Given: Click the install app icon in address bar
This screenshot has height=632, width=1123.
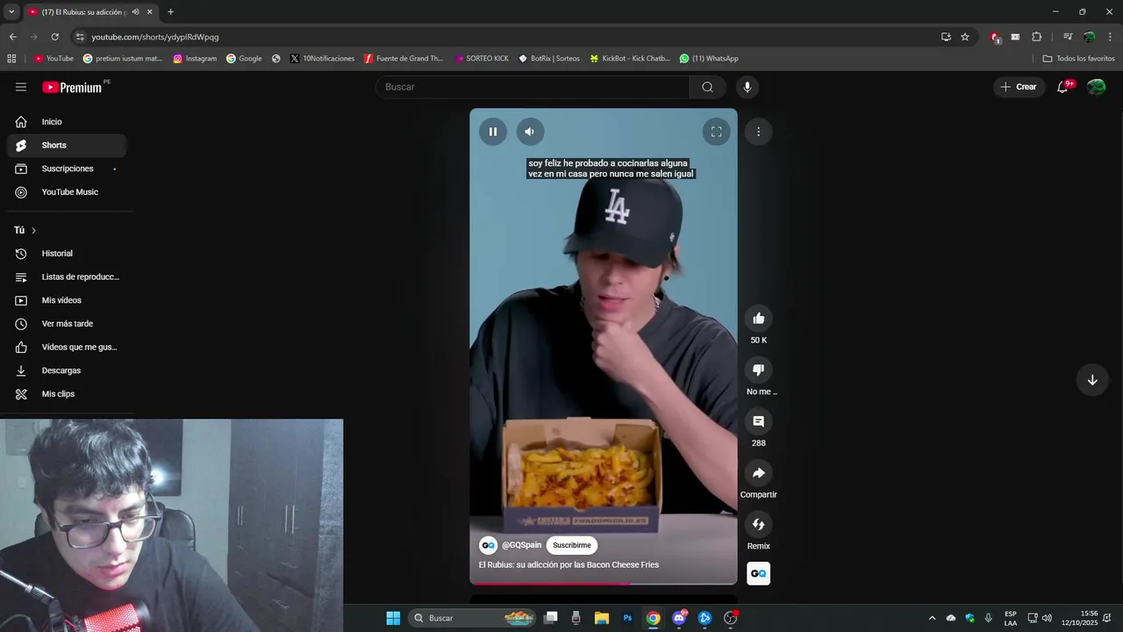Looking at the screenshot, I should click(946, 37).
